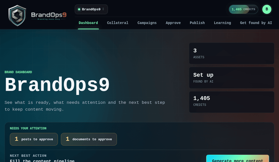Screen dimensions: 279x162
Task: Switch to the Learning tab
Action: pos(223,23)
